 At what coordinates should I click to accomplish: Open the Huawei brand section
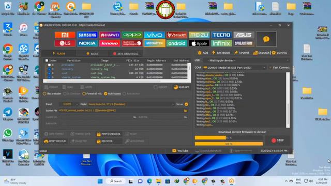pyautogui.click(x=110, y=35)
